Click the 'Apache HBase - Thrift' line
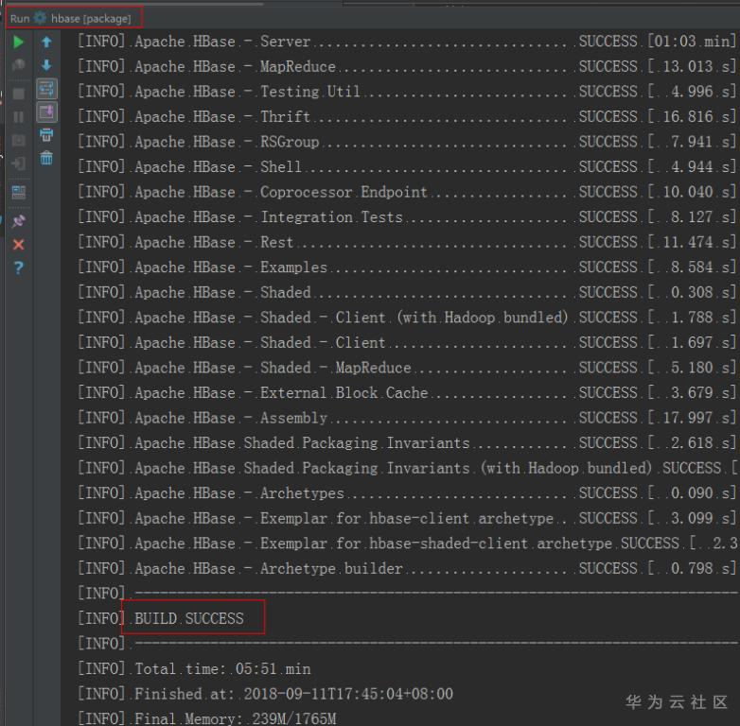Viewport: 740px width, 726px height. click(x=407, y=116)
